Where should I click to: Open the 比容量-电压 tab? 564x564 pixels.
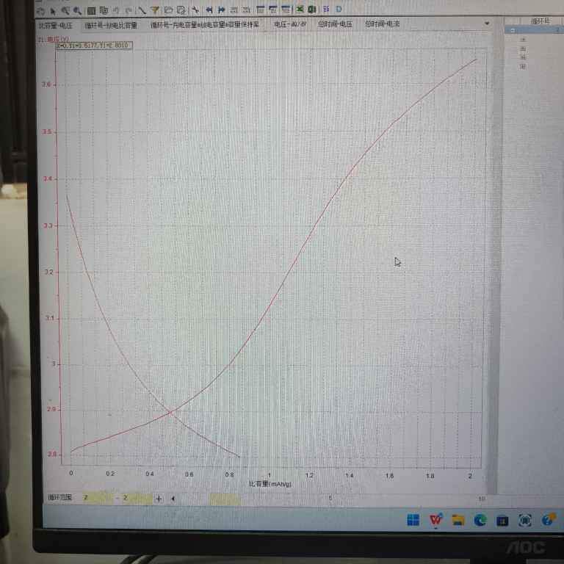(55, 26)
